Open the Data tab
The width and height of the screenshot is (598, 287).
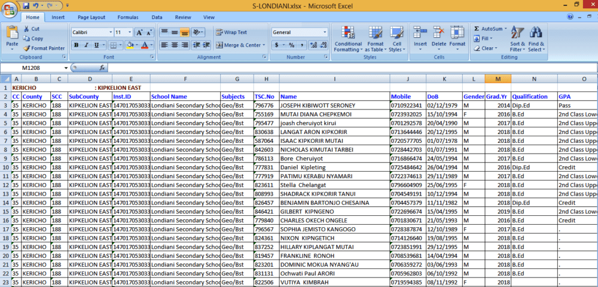point(157,17)
